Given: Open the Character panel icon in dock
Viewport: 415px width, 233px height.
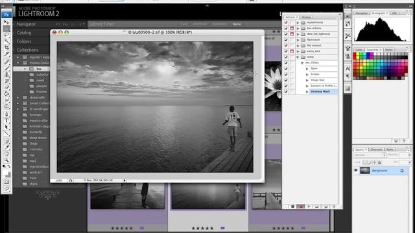Looking at the screenshot, I should [348, 69].
